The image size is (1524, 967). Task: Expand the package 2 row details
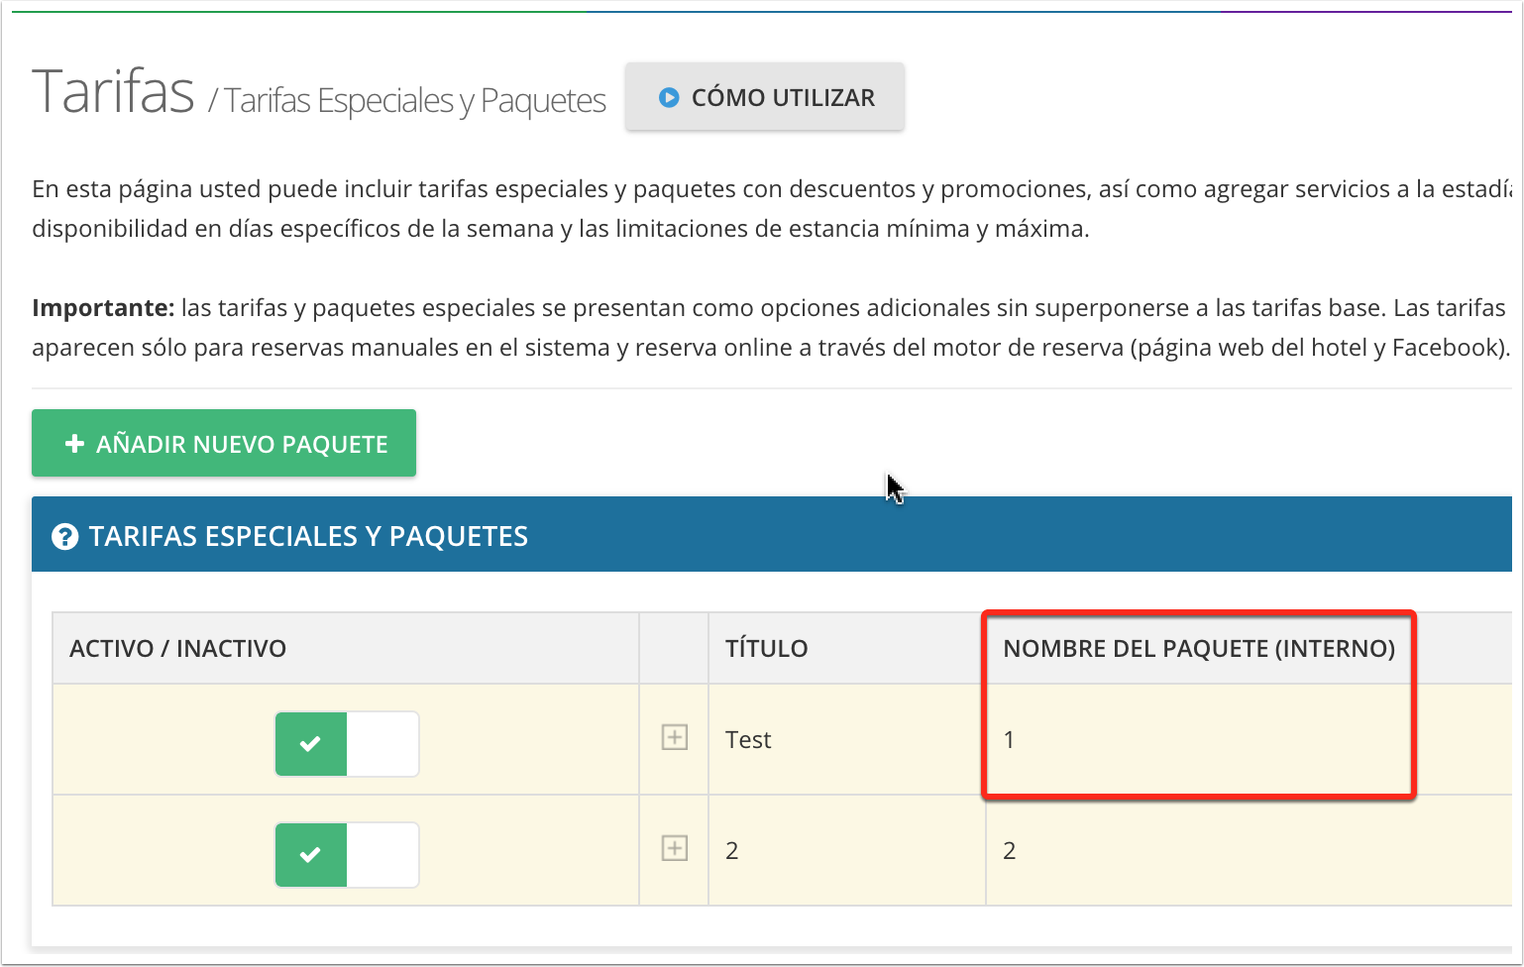point(675,849)
